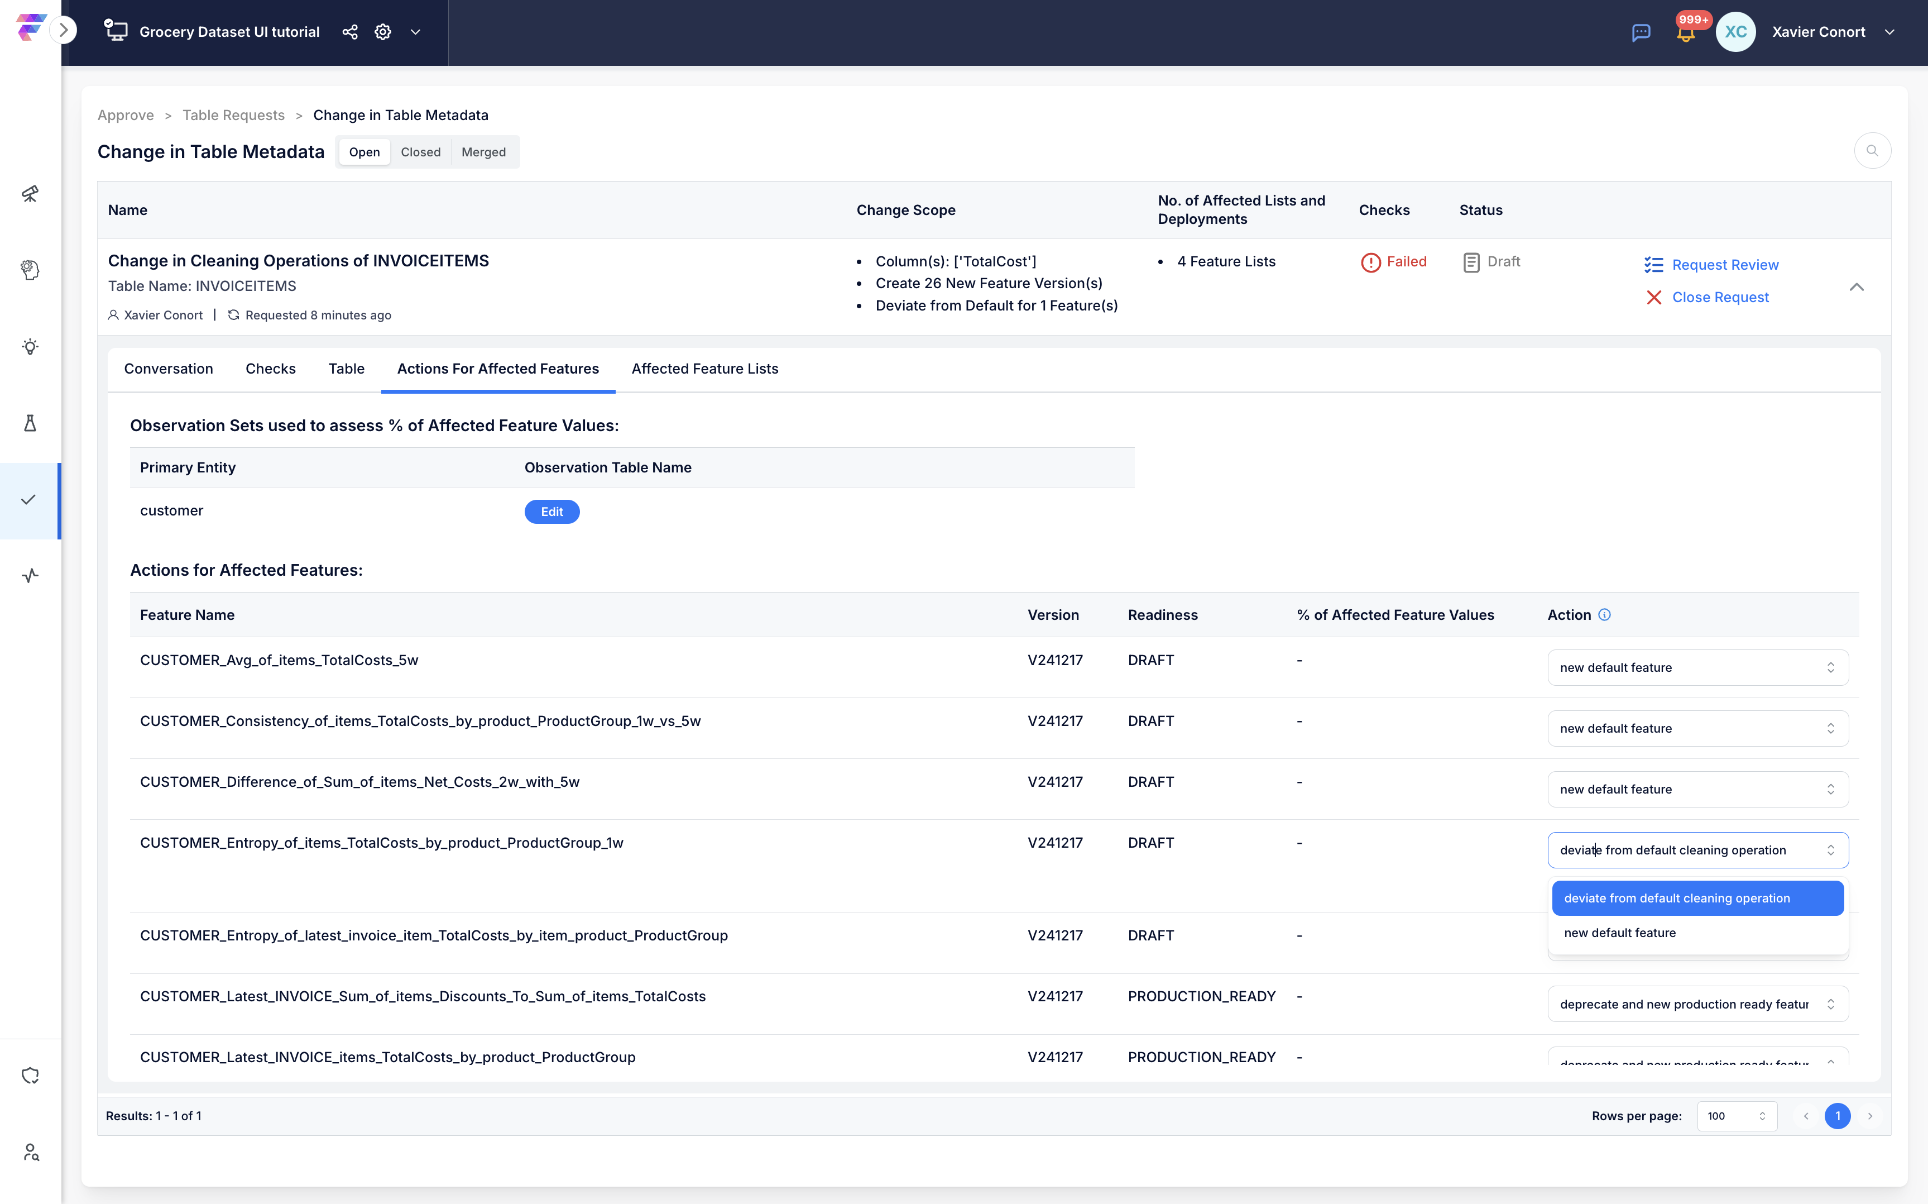Click Request Review link

pyautogui.click(x=1725, y=264)
